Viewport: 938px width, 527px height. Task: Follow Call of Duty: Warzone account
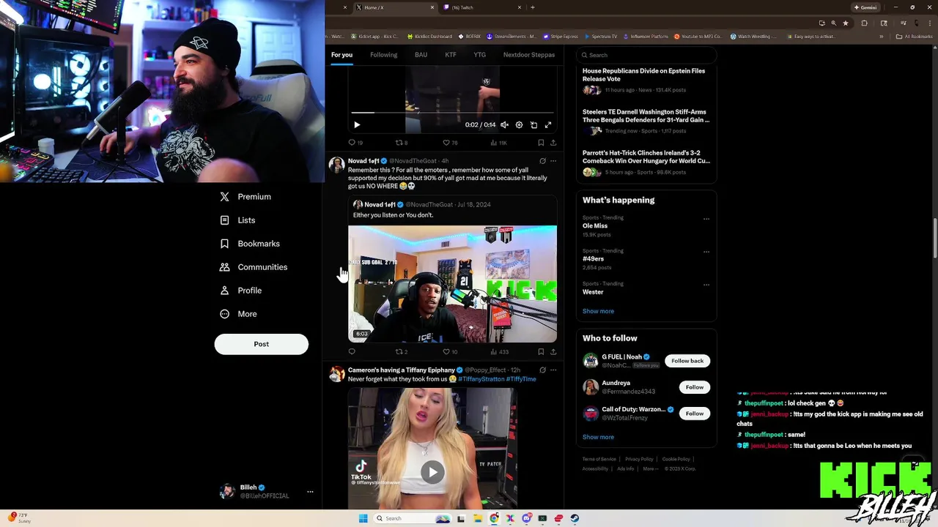[x=695, y=414]
